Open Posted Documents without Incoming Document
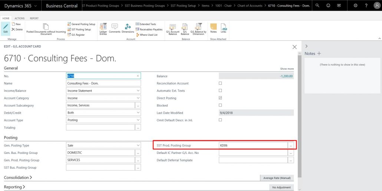The image size is (382, 191). tap(46, 29)
